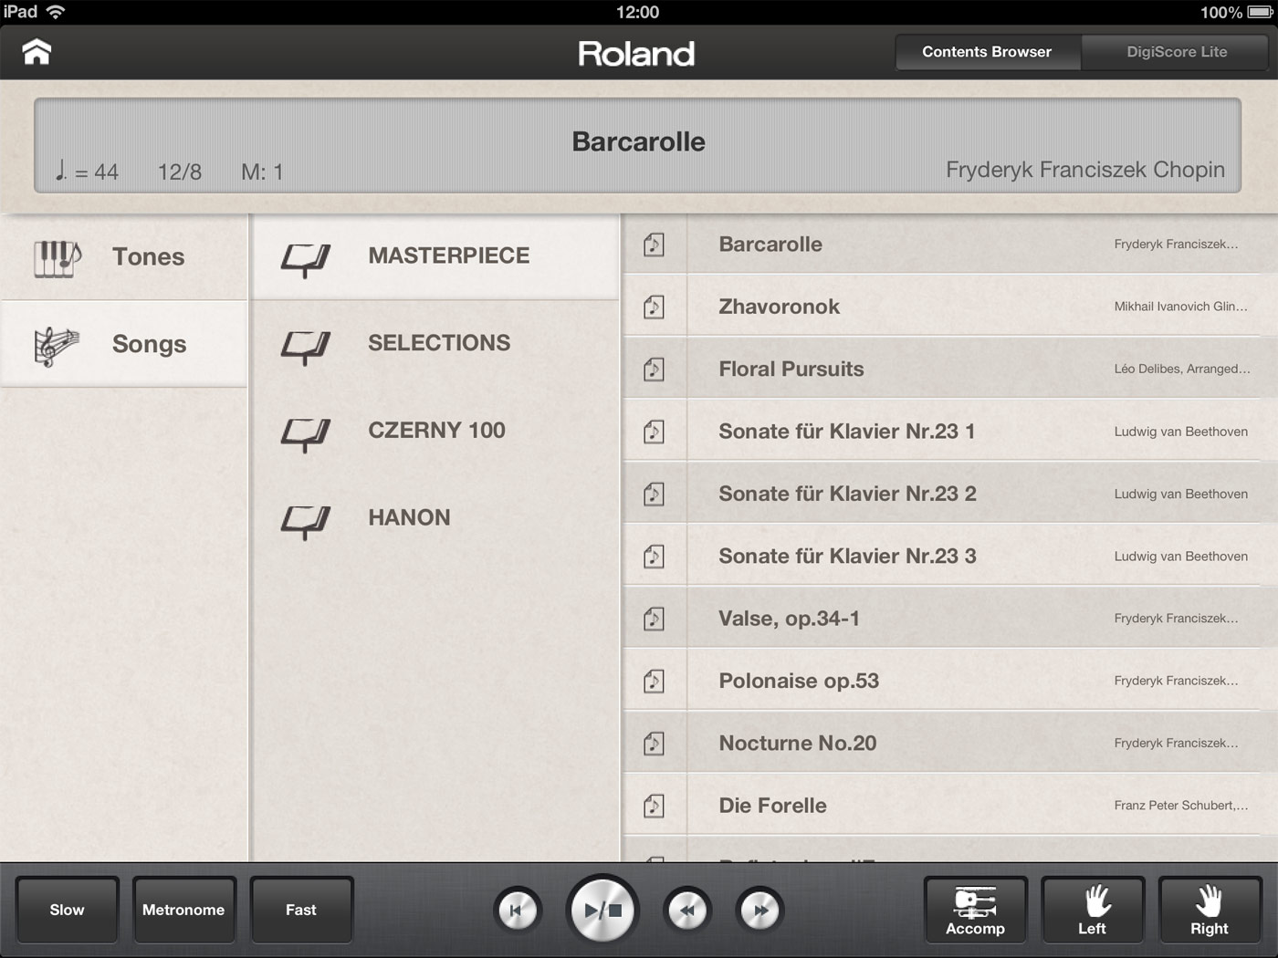This screenshot has height=958, width=1278.
Task: Select the HANON collection
Action: click(x=435, y=518)
